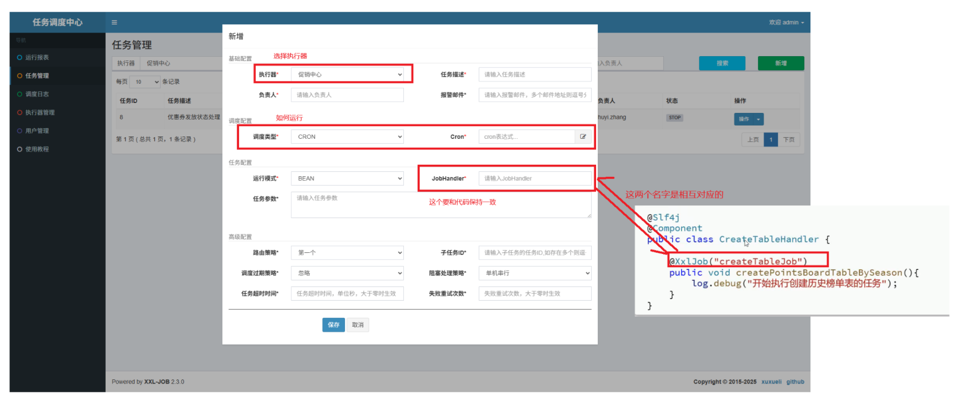Viewport: 958px width, 412px height.
Task: Focus the 报警邮件 input field
Action: (535, 95)
